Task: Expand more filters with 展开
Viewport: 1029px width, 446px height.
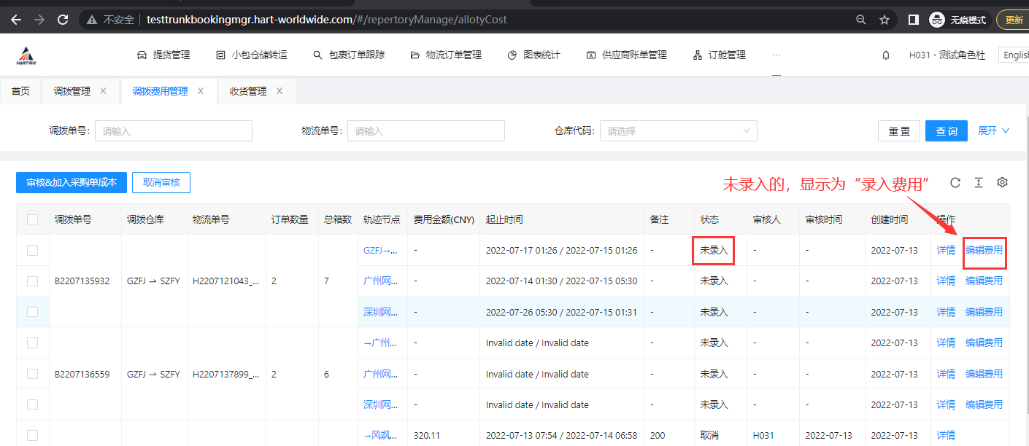Action: pyautogui.click(x=993, y=130)
